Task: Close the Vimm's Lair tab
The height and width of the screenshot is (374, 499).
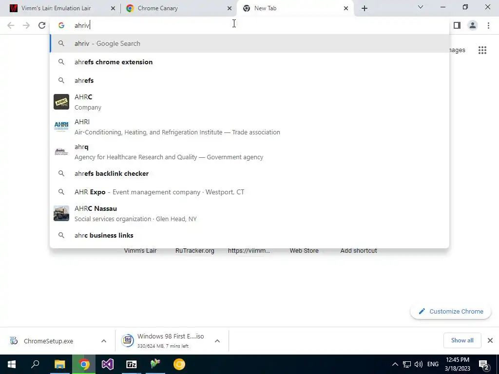Action: [x=113, y=8]
